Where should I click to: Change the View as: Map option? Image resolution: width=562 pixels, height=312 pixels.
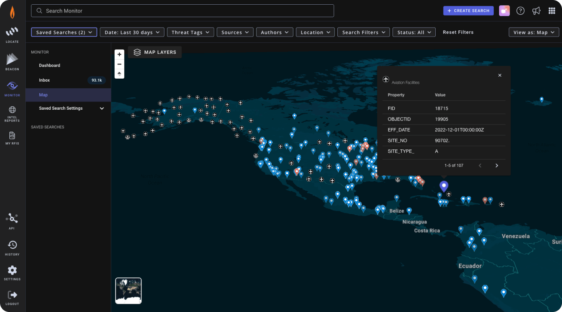coord(533,32)
